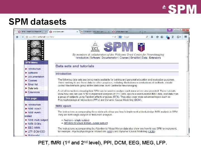Jump to LFP: DCM CSD section
Viewport: 201px width, 150px height.
pos(36,131)
